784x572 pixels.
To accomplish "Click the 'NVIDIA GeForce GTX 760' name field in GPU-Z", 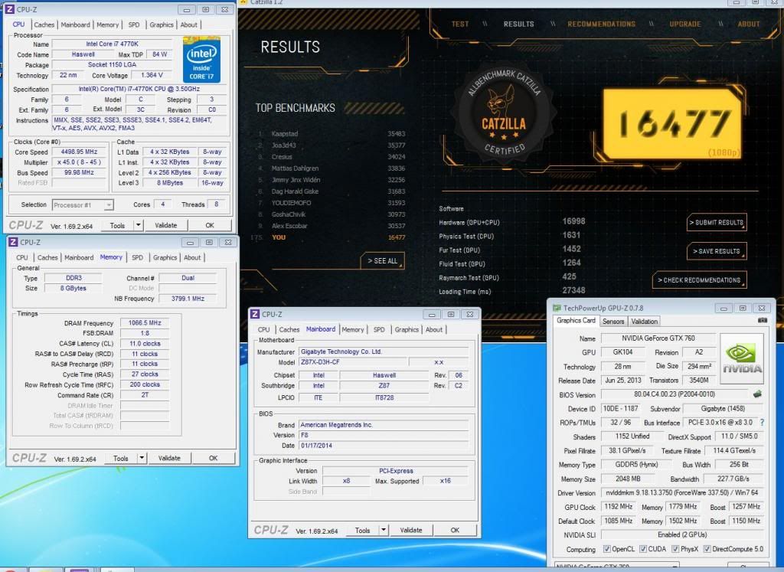I will point(658,338).
